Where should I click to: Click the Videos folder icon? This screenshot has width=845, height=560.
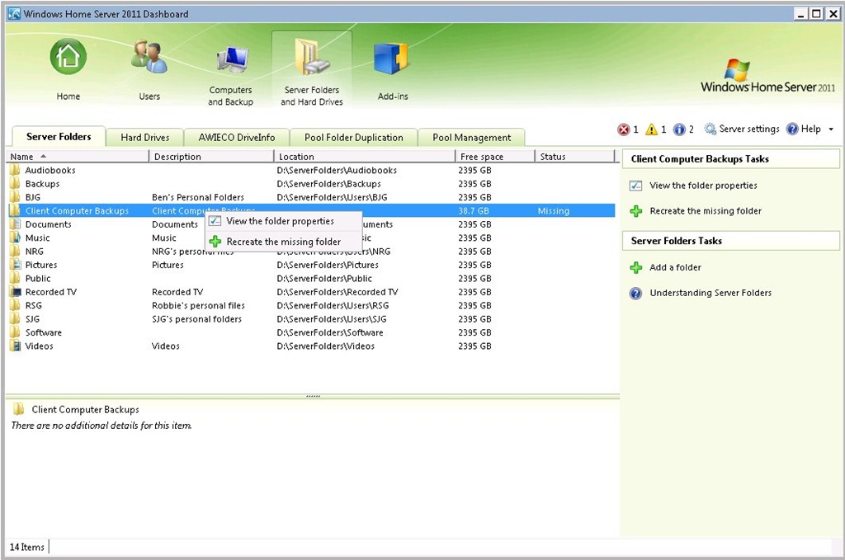[x=15, y=346]
